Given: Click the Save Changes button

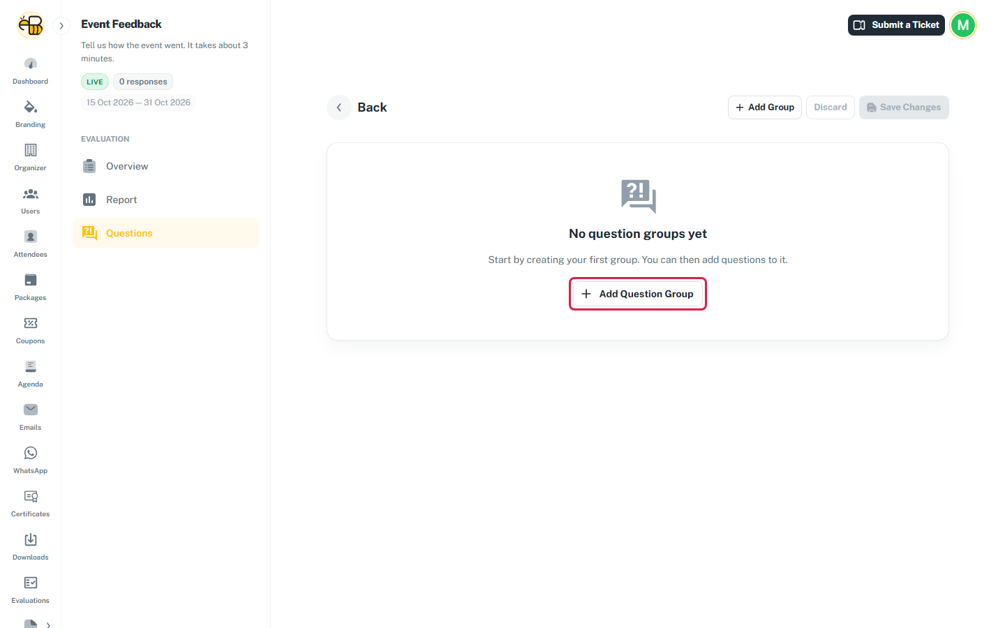Looking at the screenshot, I should [904, 107].
